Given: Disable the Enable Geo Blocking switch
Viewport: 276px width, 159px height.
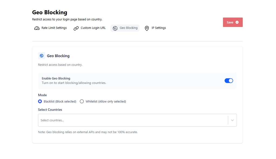Looking at the screenshot, I should (229, 80).
